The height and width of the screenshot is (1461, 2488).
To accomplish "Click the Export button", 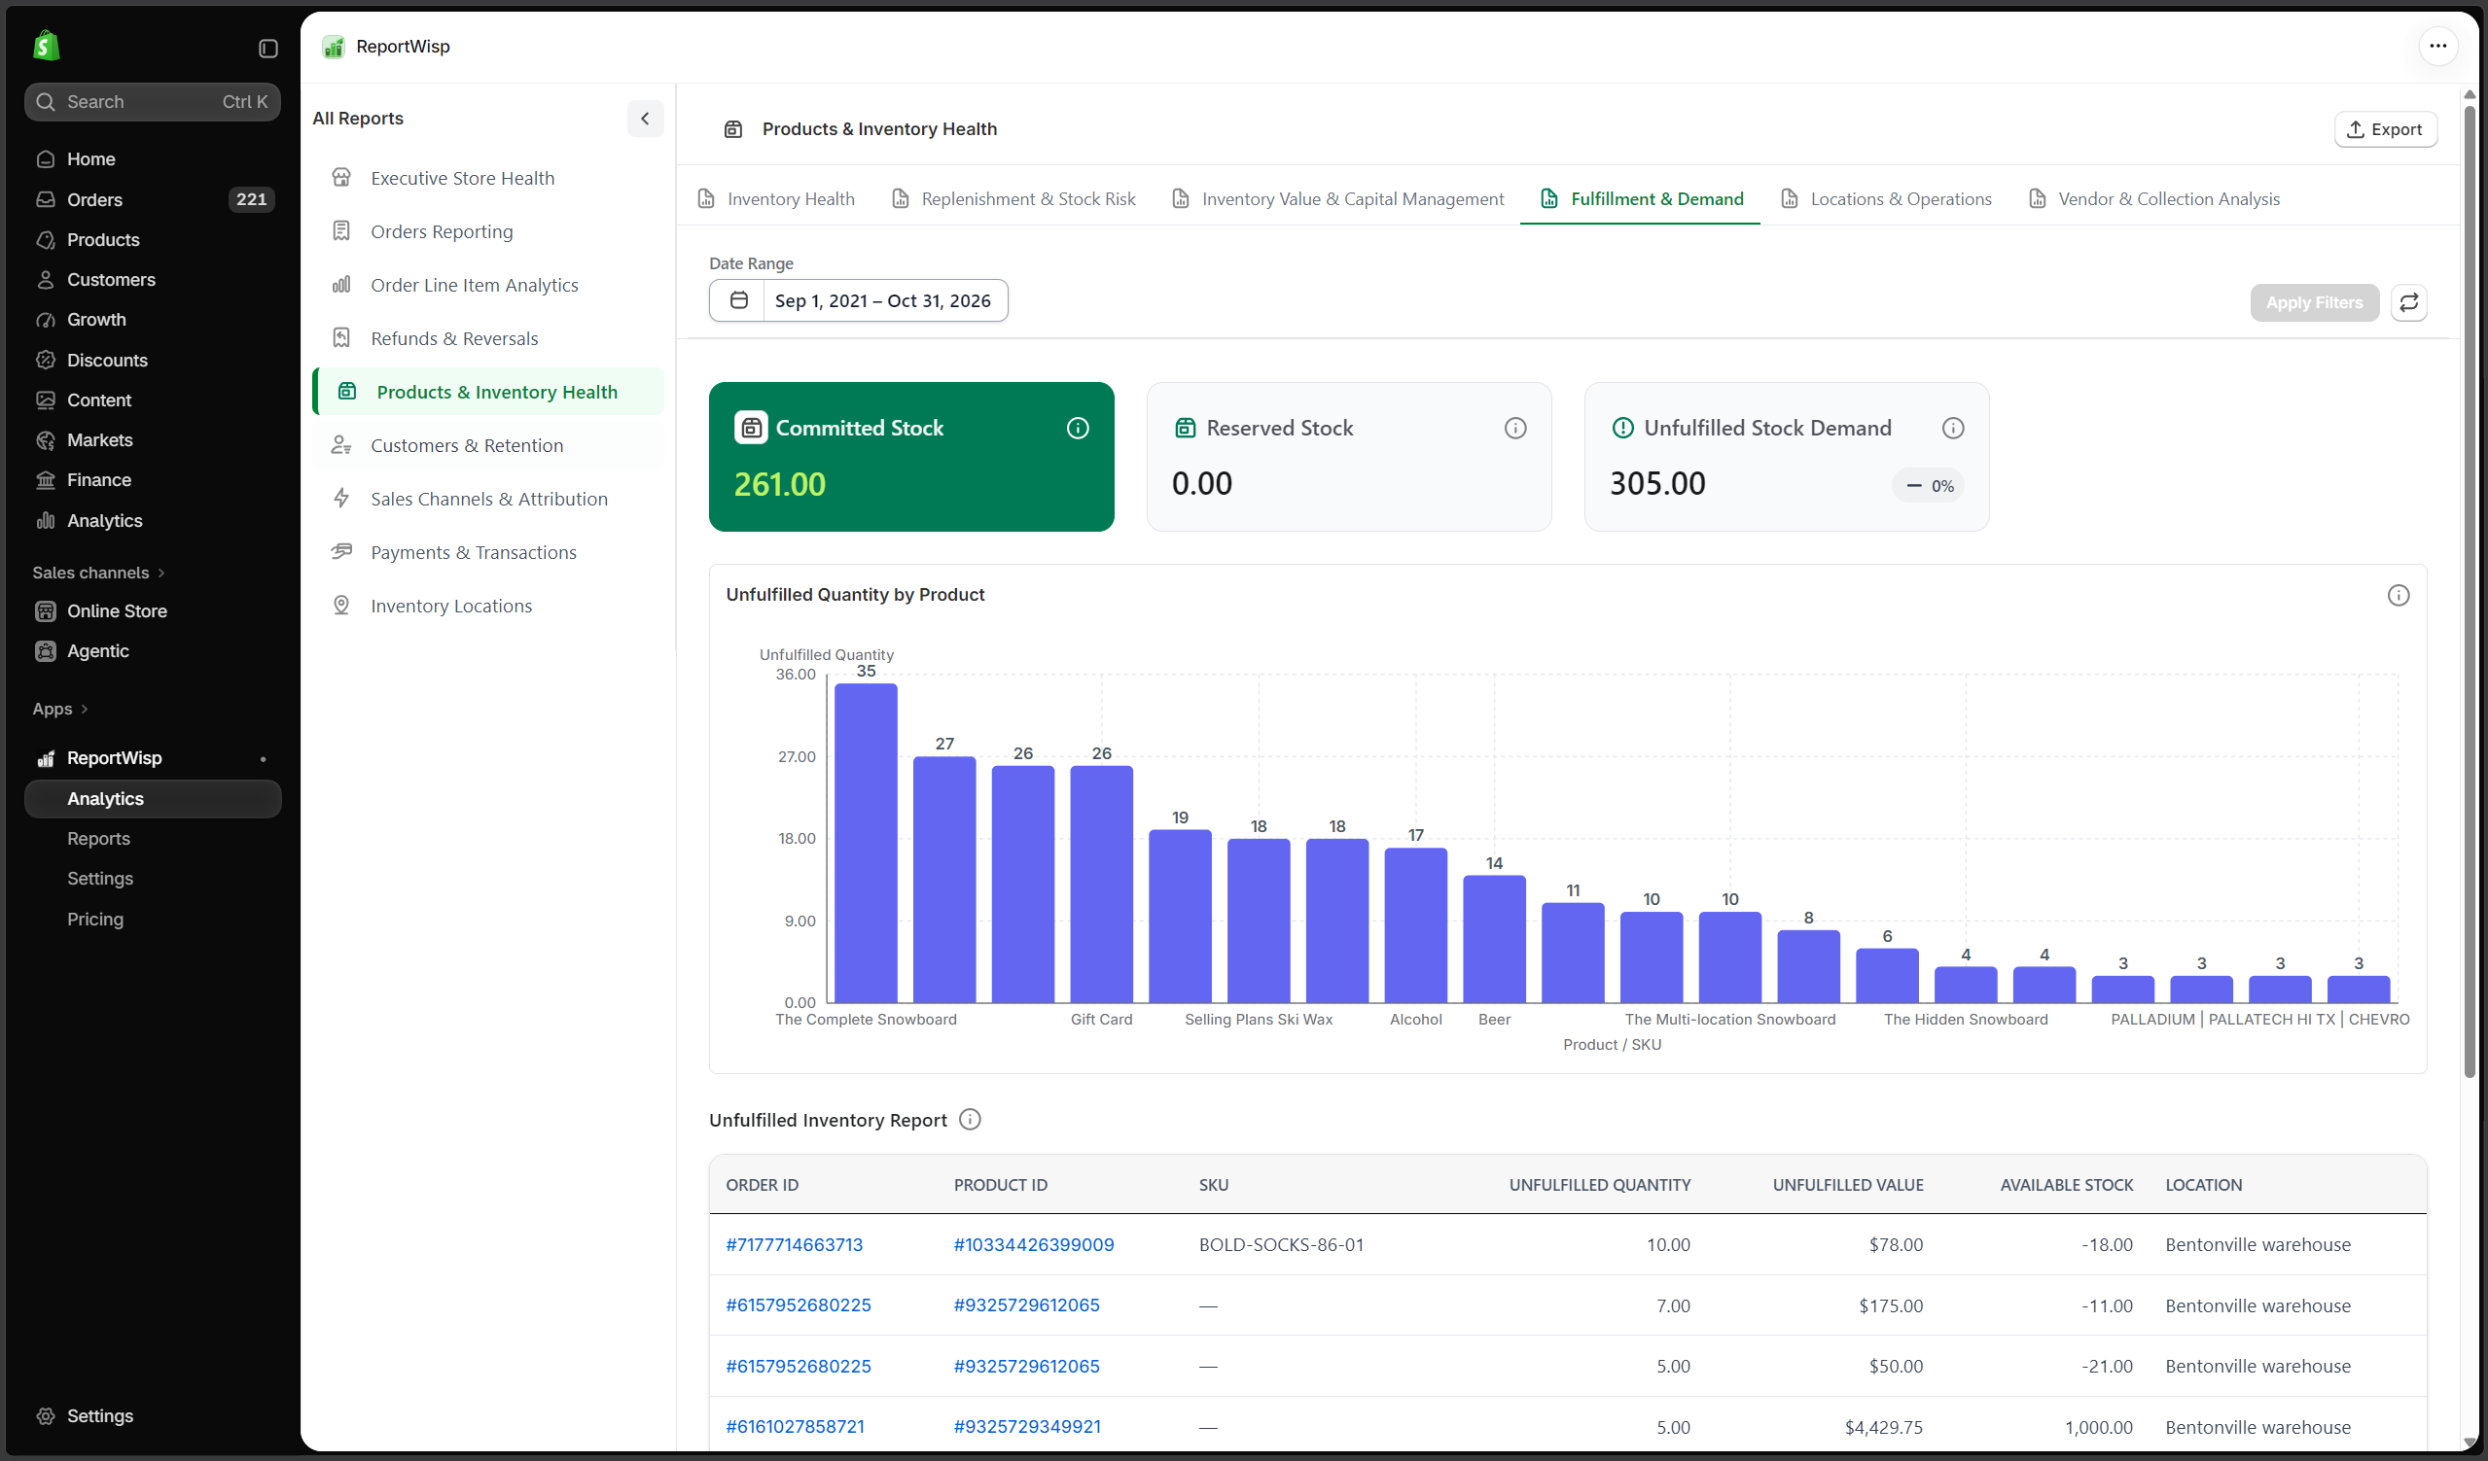I will pyautogui.click(x=2384, y=129).
